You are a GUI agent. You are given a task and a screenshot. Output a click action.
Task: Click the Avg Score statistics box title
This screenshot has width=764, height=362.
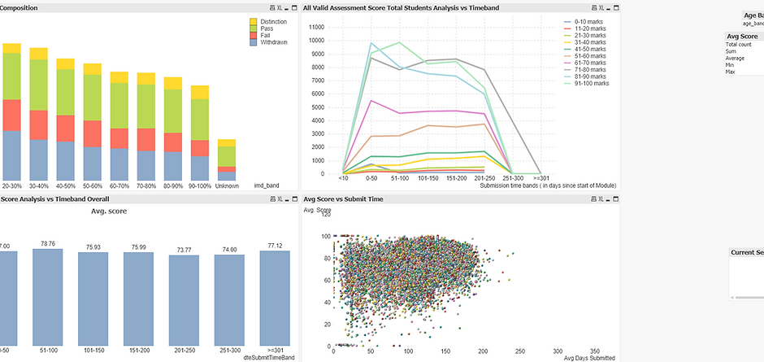coord(743,37)
